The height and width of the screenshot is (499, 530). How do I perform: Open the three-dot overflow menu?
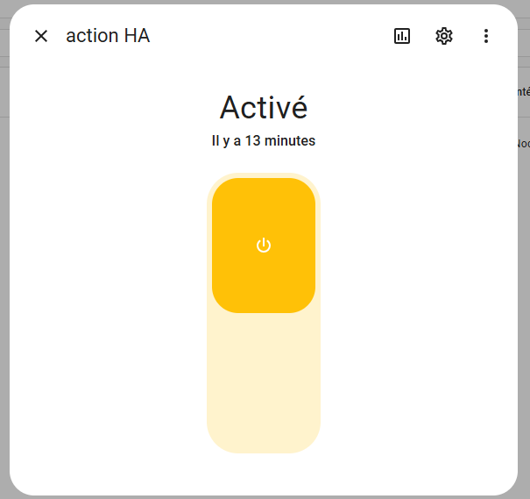tap(486, 36)
